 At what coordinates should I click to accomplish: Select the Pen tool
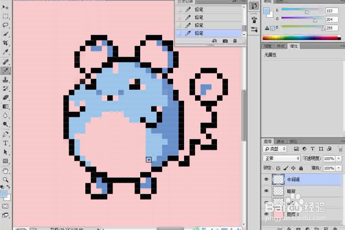(5, 134)
